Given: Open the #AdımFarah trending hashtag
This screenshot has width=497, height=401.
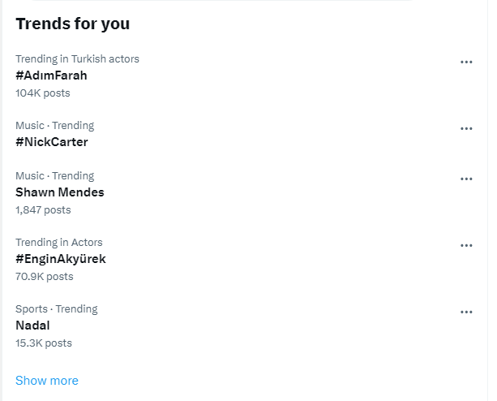Looking at the screenshot, I should (51, 75).
